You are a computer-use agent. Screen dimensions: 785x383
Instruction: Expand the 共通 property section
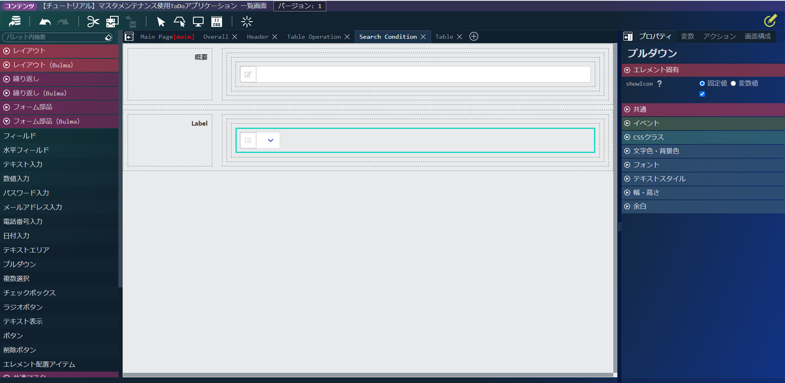703,109
